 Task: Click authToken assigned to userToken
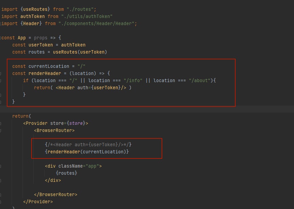pyautogui.click(x=73, y=45)
